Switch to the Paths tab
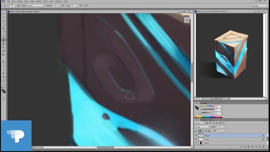 tap(211, 120)
